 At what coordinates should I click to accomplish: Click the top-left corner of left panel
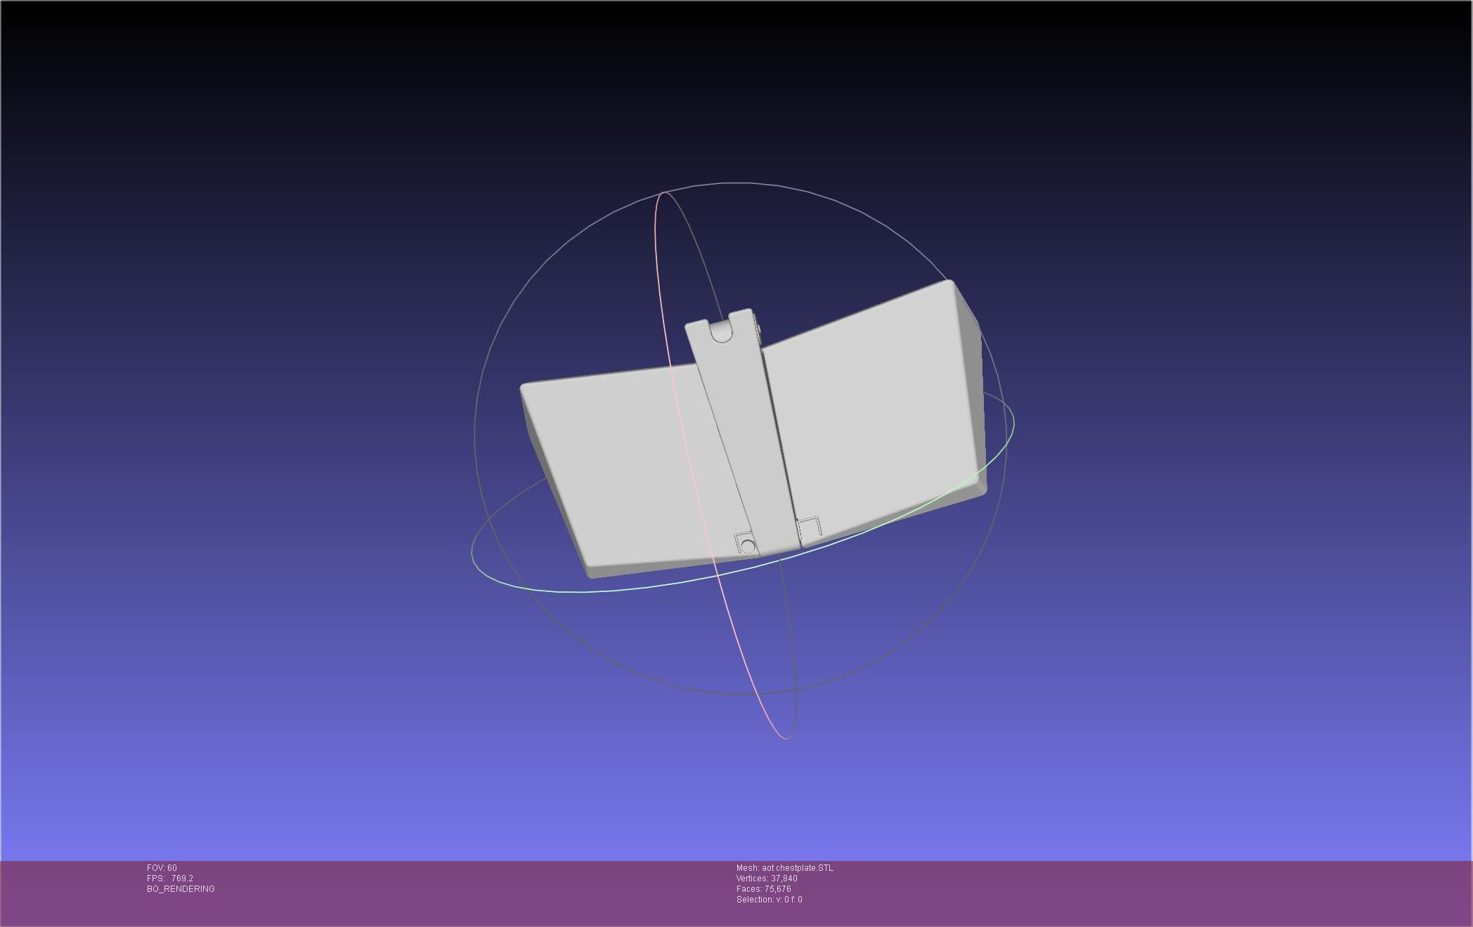[524, 387]
